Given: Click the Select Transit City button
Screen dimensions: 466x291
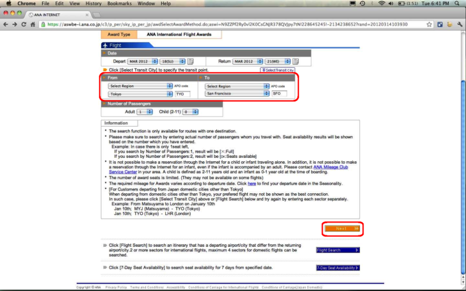Looking at the screenshot, I should [x=278, y=70].
